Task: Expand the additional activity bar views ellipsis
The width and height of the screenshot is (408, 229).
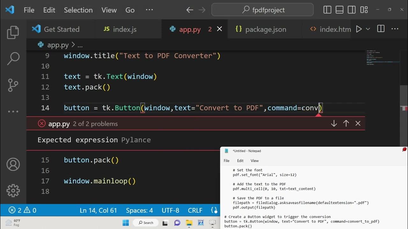Action: pos(13,112)
